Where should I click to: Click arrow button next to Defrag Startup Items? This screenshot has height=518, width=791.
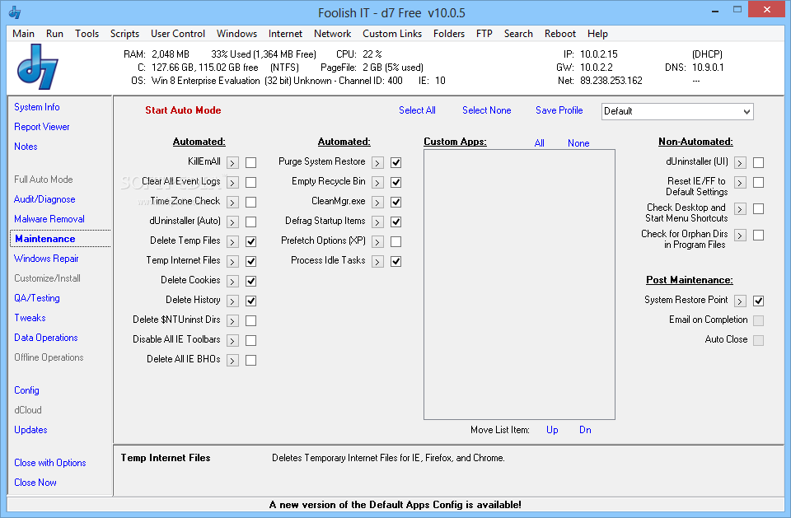[x=377, y=222]
